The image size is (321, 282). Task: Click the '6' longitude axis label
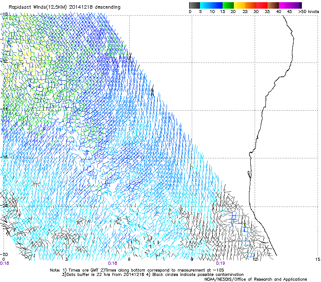129,259
